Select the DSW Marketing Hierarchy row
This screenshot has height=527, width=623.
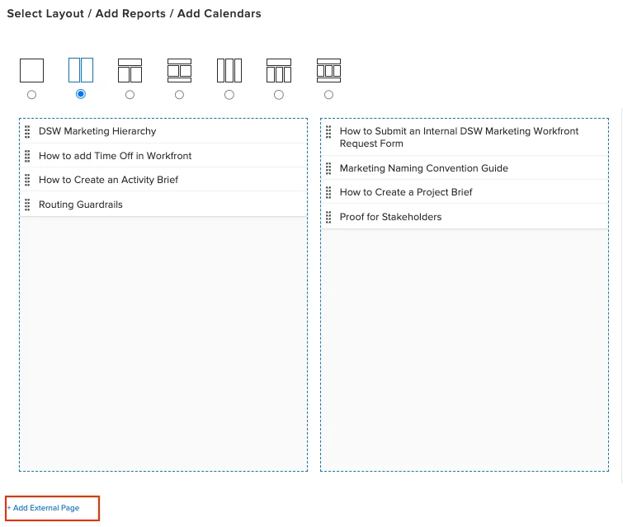pos(163,131)
